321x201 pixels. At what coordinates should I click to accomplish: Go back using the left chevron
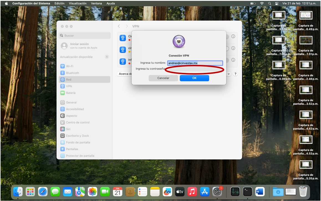(x=119, y=26)
